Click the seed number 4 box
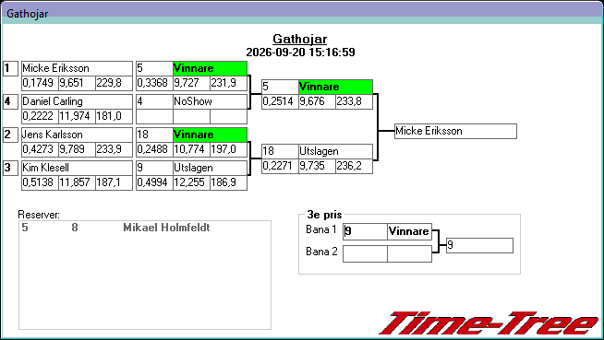Viewport: 604px width, 340px height. click(10, 101)
